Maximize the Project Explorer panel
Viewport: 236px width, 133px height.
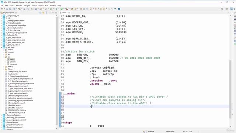pyautogui.click(x=56, y=13)
